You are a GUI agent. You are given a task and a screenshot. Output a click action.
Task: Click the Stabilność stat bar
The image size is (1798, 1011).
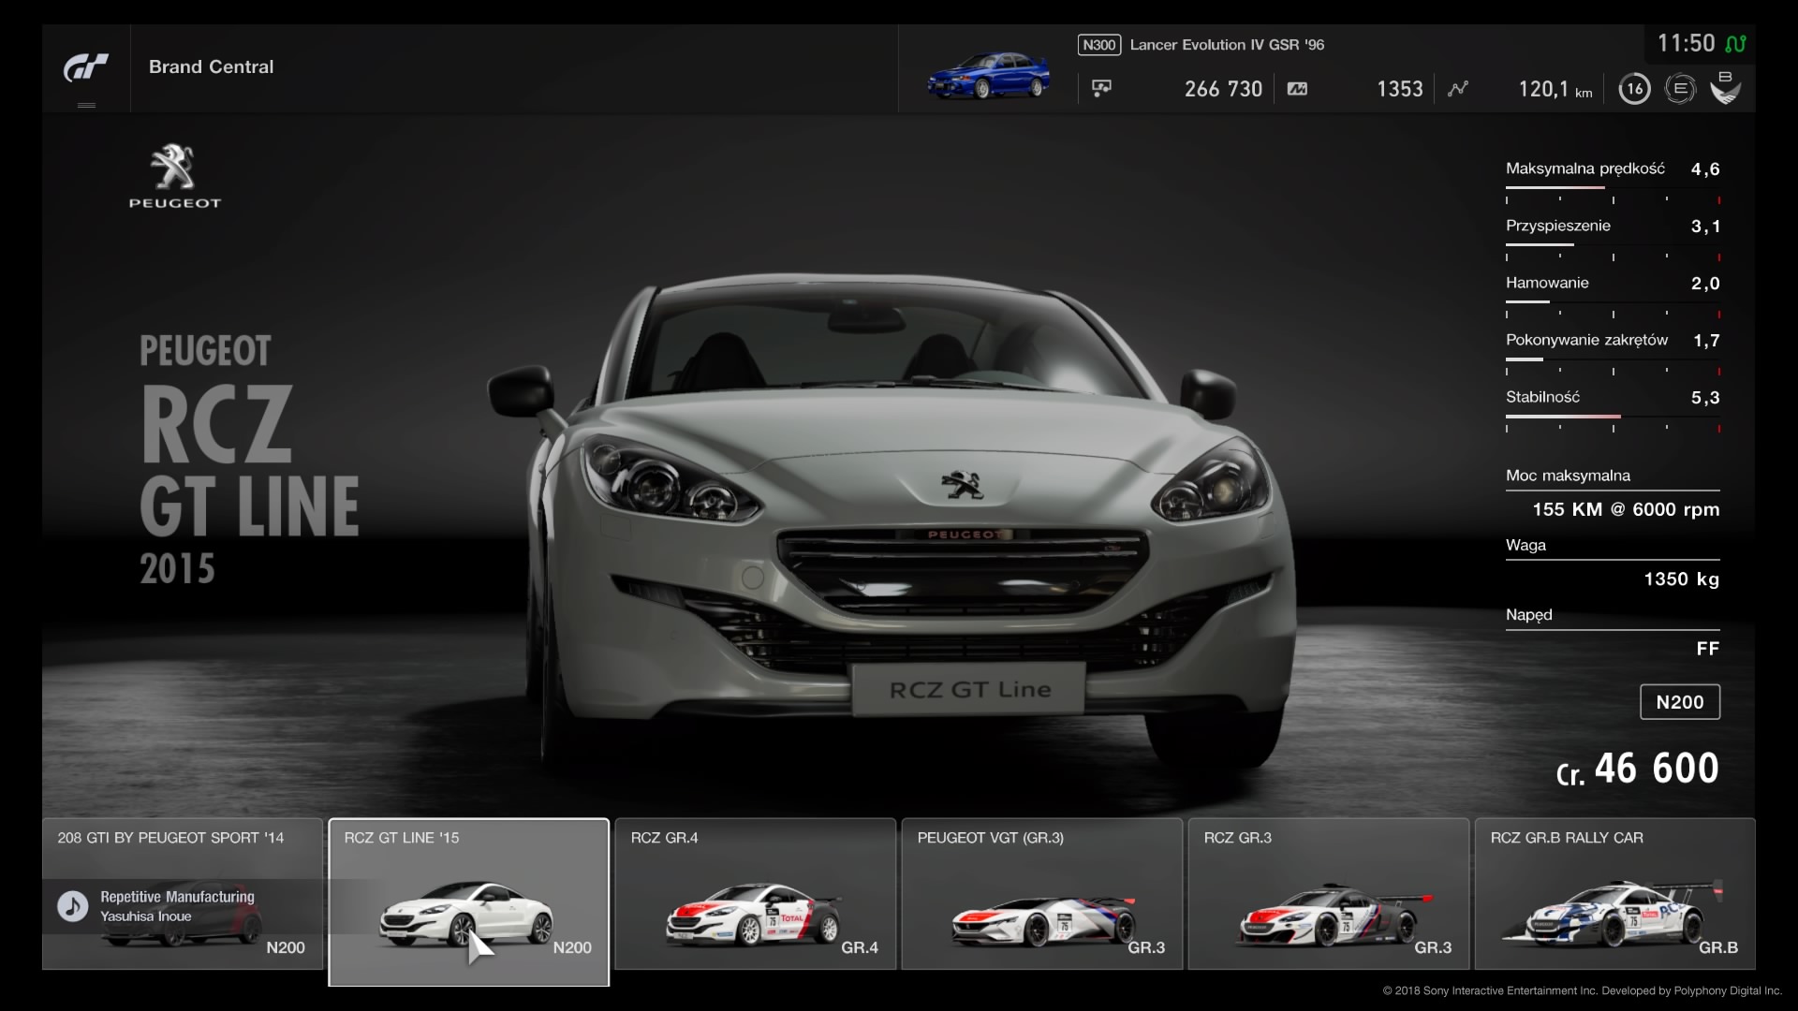pyautogui.click(x=1613, y=417)
